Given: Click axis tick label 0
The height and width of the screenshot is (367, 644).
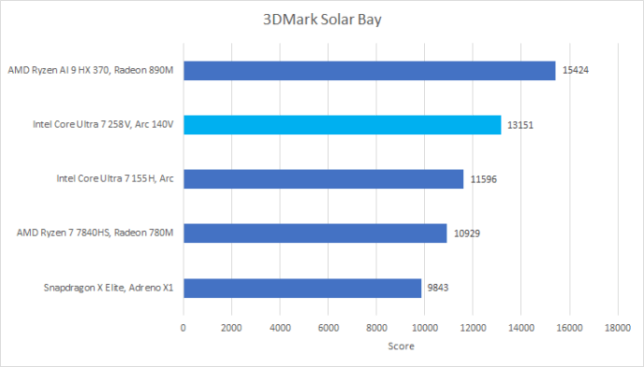Looking at the screenshot, I should click(x=183, y=328).
